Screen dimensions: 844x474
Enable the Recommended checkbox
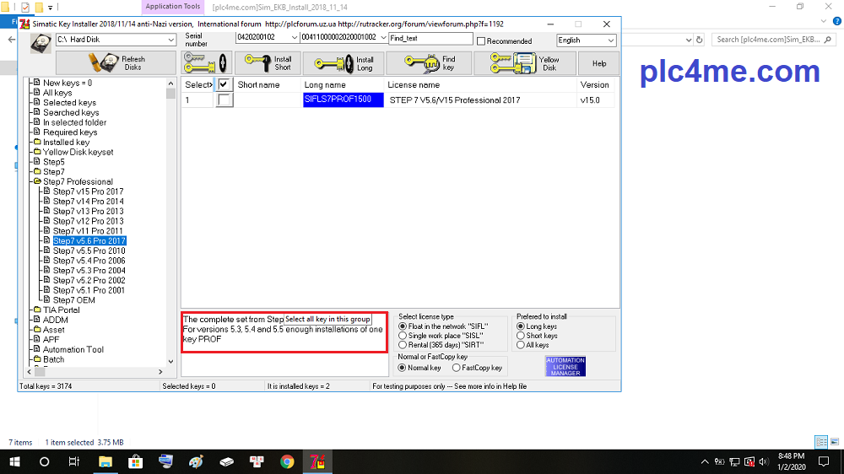click(x=482, y=41)
